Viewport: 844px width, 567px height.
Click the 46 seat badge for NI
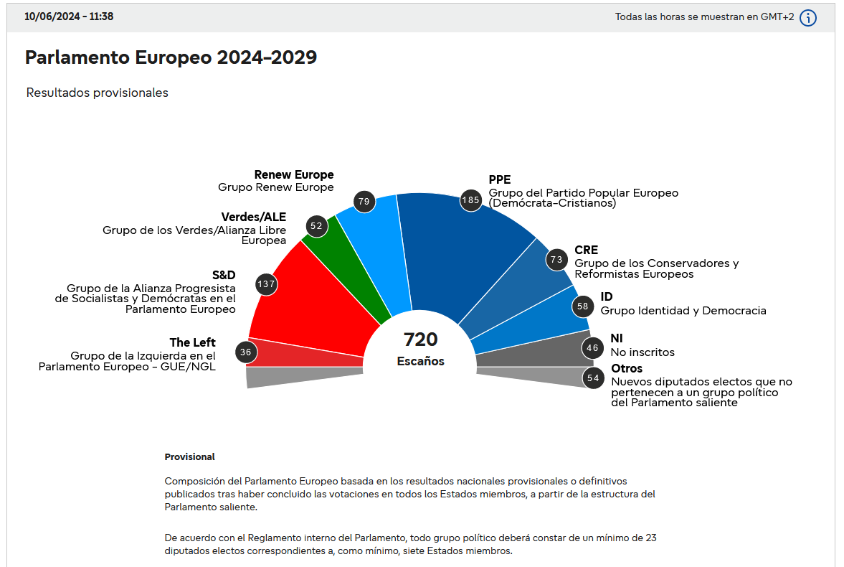pyautogui.click(x=592, y=349)
